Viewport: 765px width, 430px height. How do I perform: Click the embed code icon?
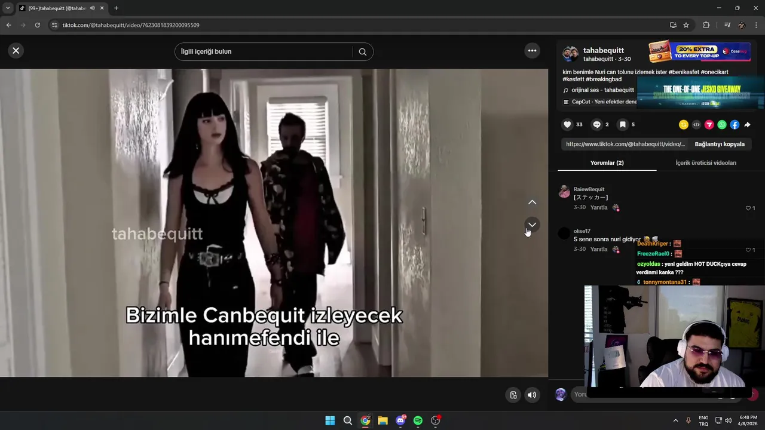pyautogui.click(x=696, y=125)
